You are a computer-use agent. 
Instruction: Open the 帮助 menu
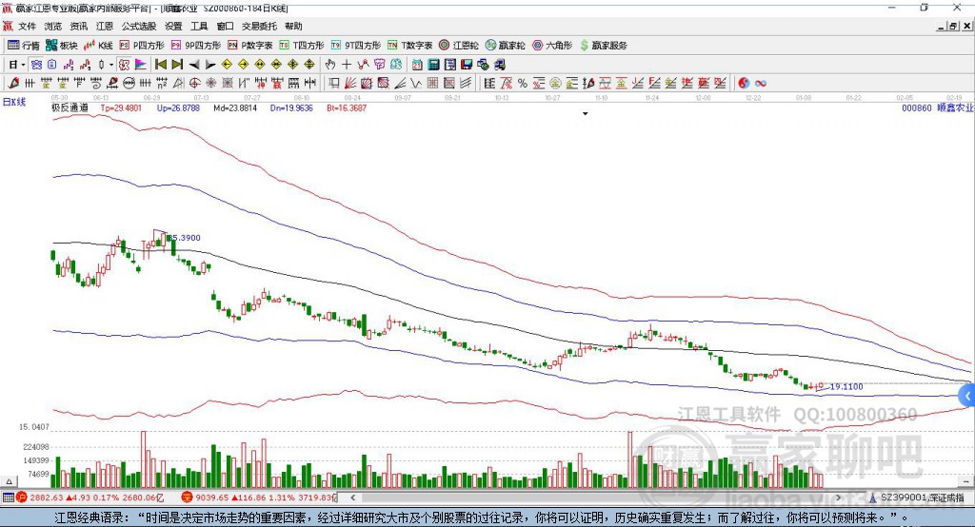pos(293,26)
